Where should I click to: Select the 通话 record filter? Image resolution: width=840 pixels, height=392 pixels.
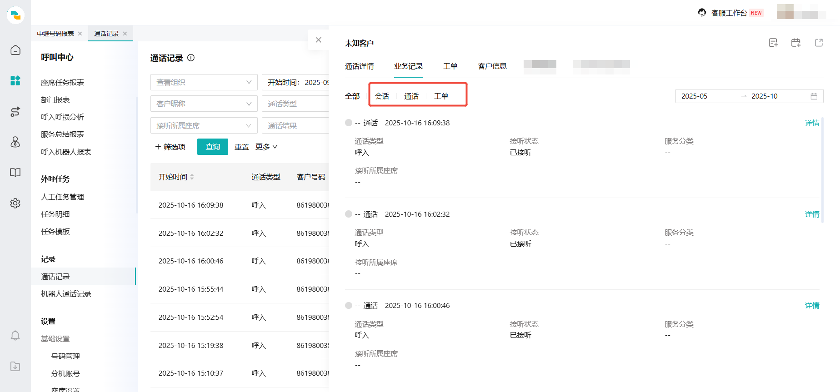411,96
